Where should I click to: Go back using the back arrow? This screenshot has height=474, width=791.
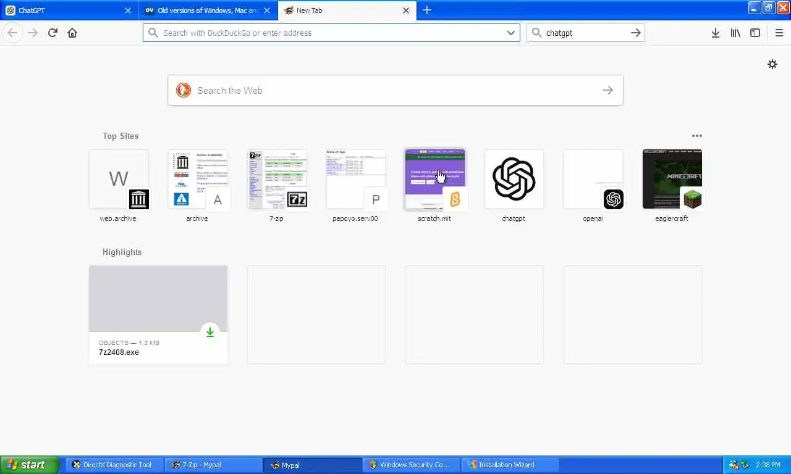click(x=12, y=33)
